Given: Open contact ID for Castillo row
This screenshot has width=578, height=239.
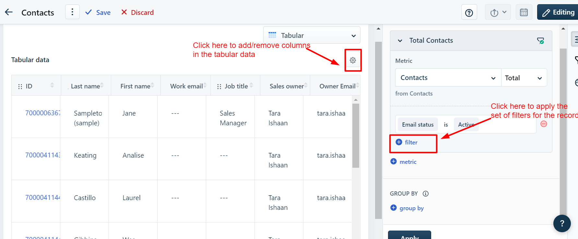Looking at the screenshot, I should point(43,198).
